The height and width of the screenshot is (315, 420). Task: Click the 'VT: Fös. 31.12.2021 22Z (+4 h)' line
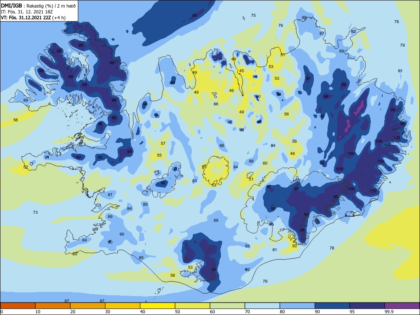33,18
